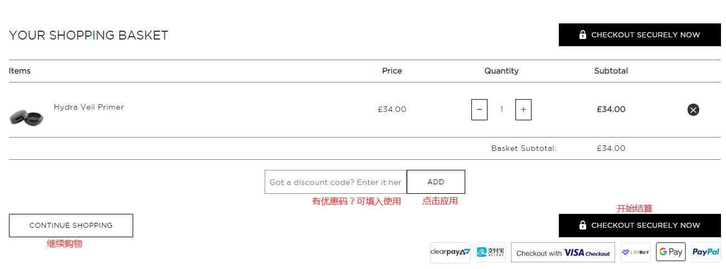Select Checkout with Visa Checkout
This screenshot has width=726, height=269.
coord(563,253)
